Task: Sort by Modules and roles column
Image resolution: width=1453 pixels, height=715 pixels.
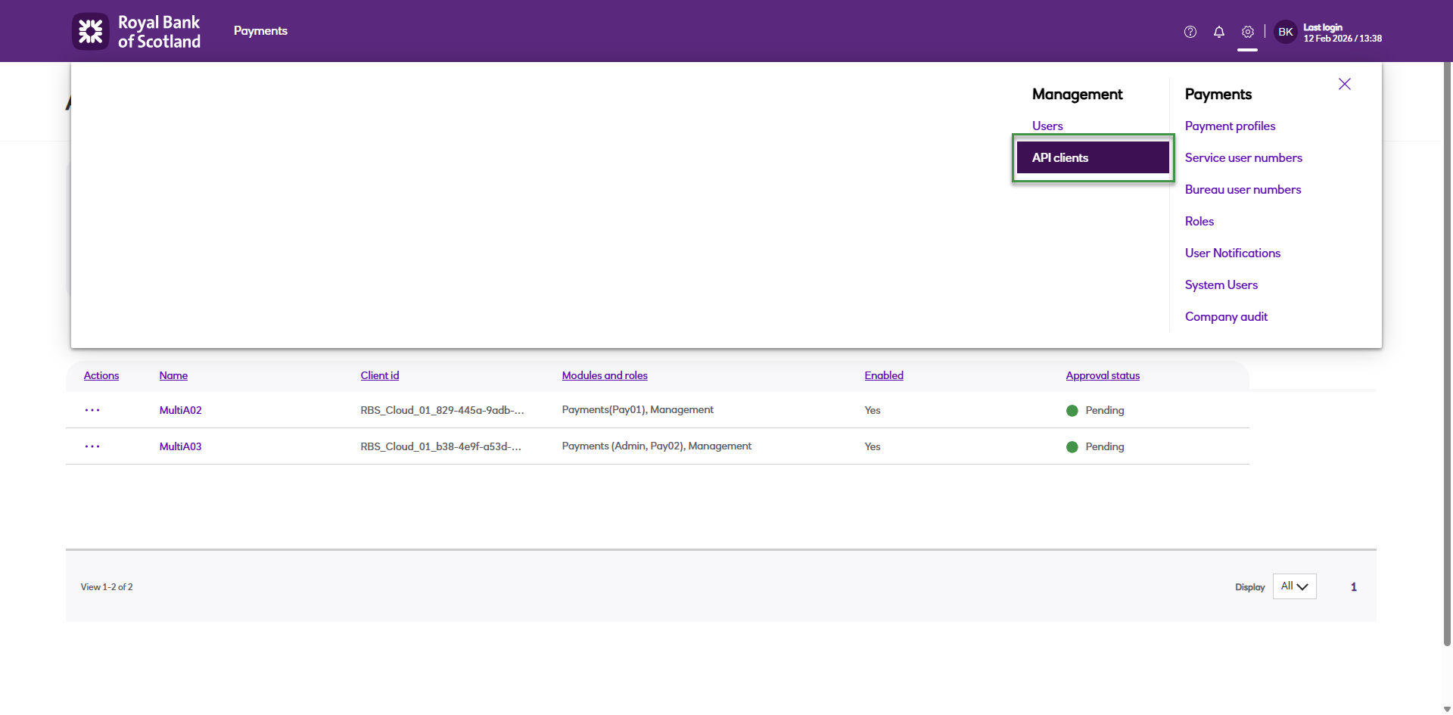Action: 605,375
